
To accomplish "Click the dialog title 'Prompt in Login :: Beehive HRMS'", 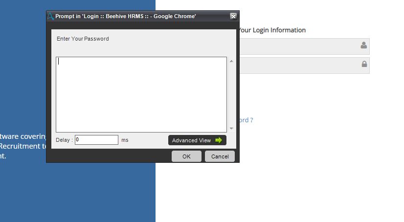I will [126, 16].
